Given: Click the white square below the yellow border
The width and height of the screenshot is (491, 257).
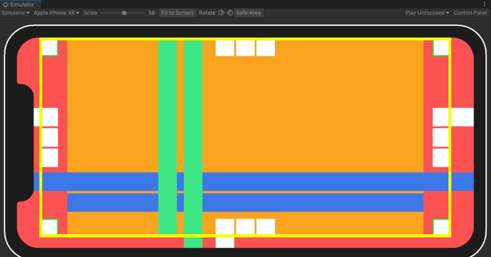Looking at the screenshot, I should point(225,242).
